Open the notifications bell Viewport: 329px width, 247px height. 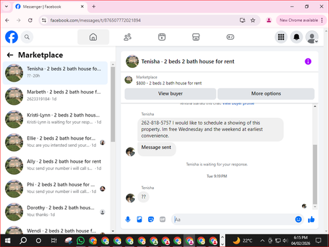pos(297,37)
